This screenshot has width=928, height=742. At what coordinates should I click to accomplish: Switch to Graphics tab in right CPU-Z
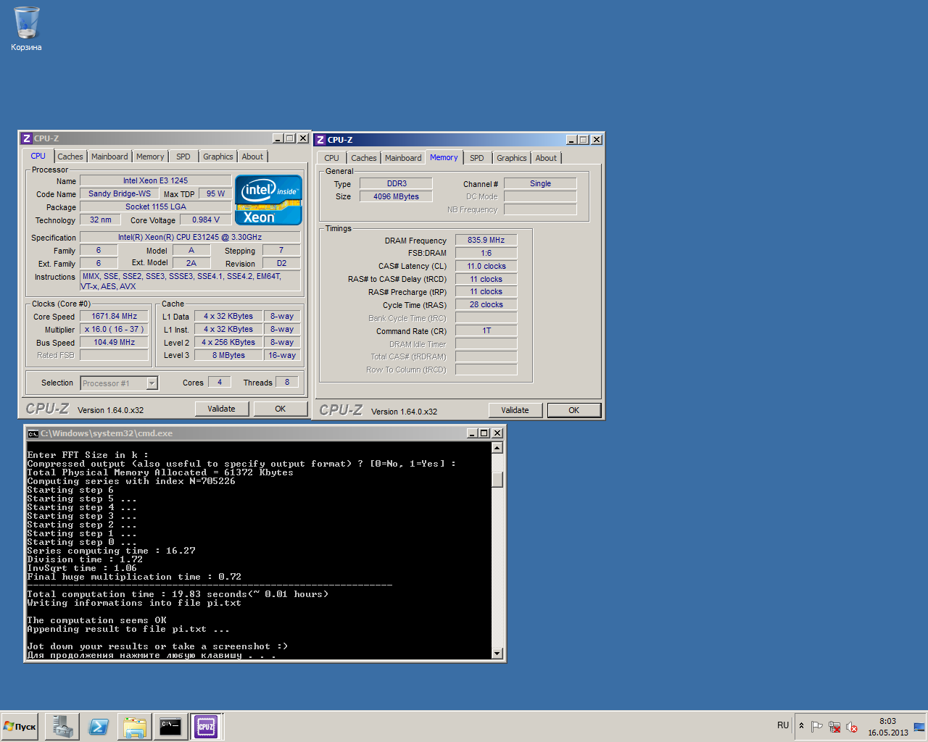tap(512, 158)
